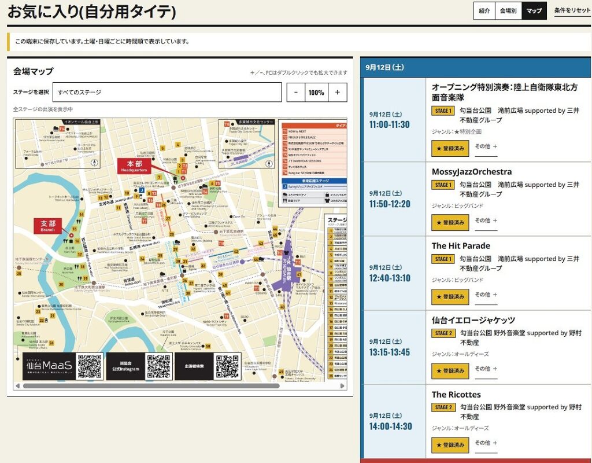This screenshot has height=463, width=592.
Task: Reset map zoom via 100% button
Action: pyautogui.click(x=316, y=93)
